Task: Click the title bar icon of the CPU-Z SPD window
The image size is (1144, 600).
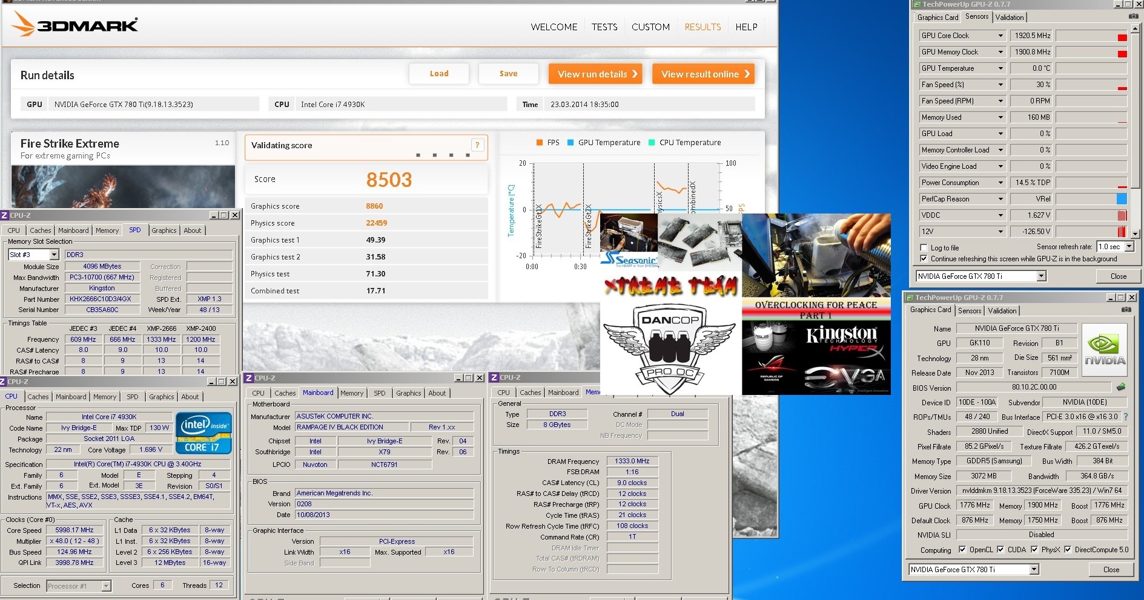Action: [4, 215]
